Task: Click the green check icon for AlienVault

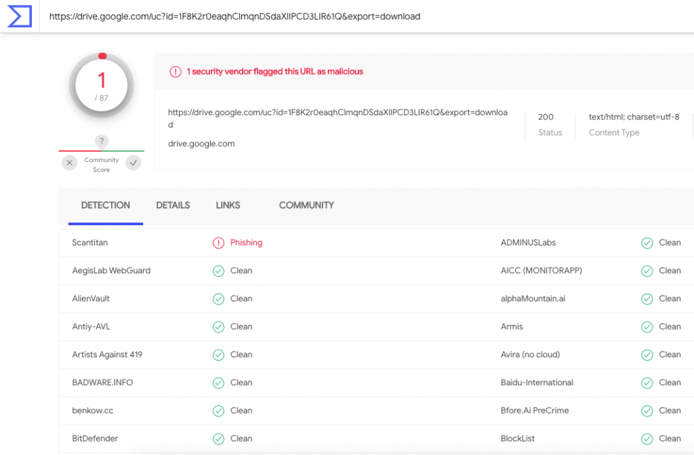Action: click(218, 298)
